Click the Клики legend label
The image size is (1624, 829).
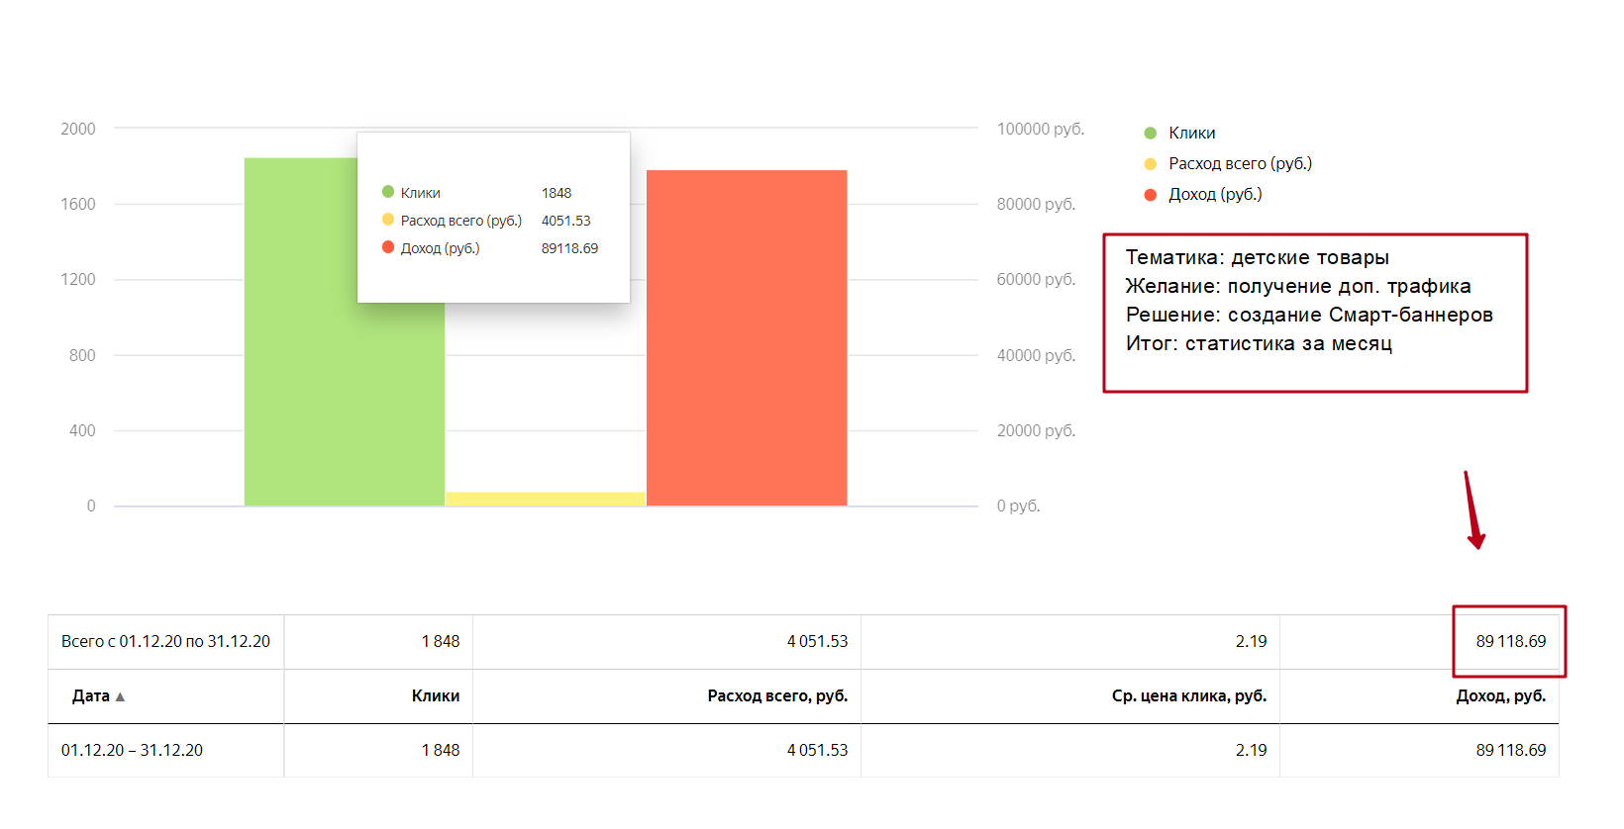click(1191, 133)
